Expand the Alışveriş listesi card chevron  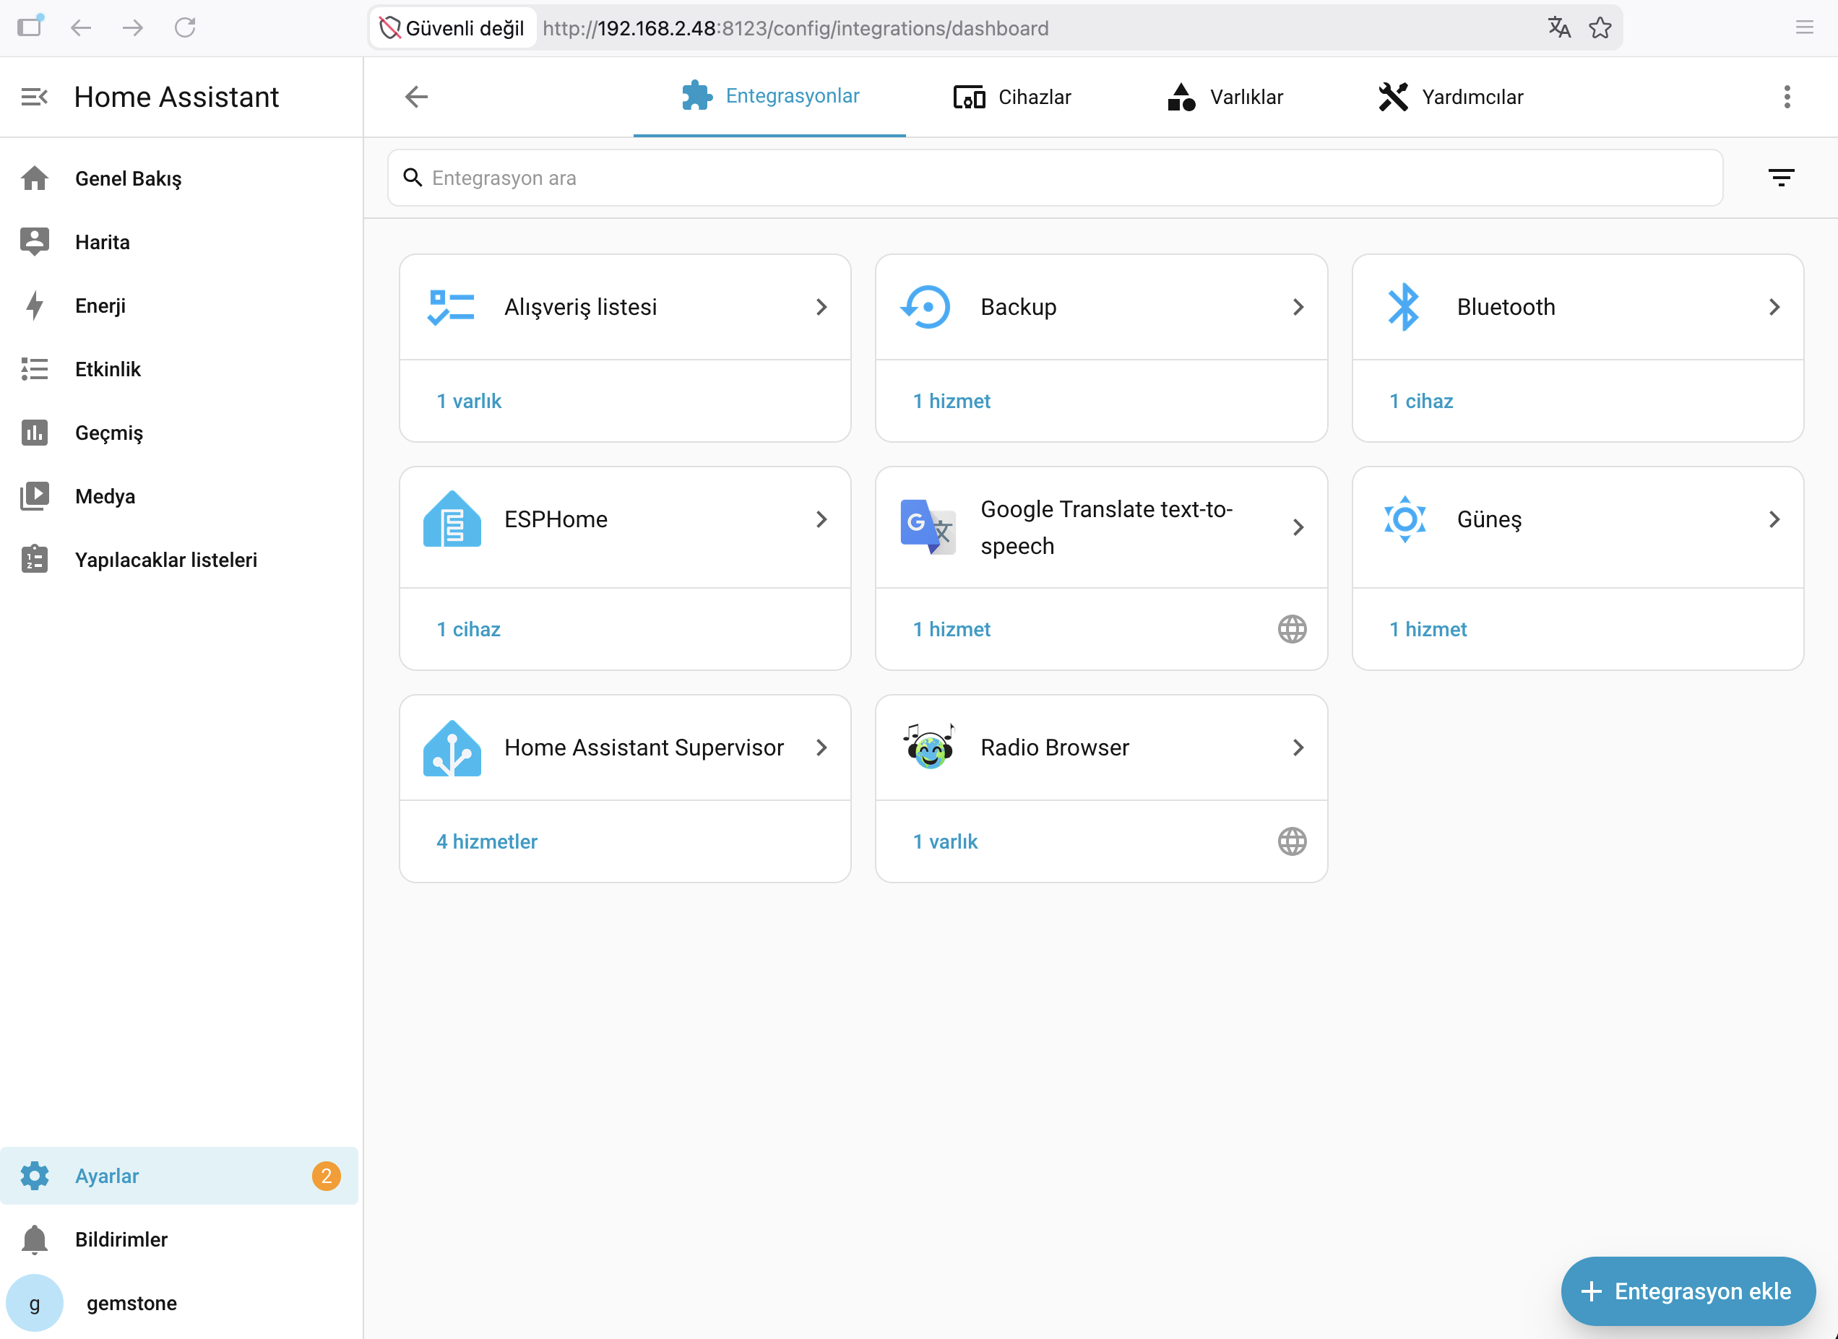click(x=821, y=307)
